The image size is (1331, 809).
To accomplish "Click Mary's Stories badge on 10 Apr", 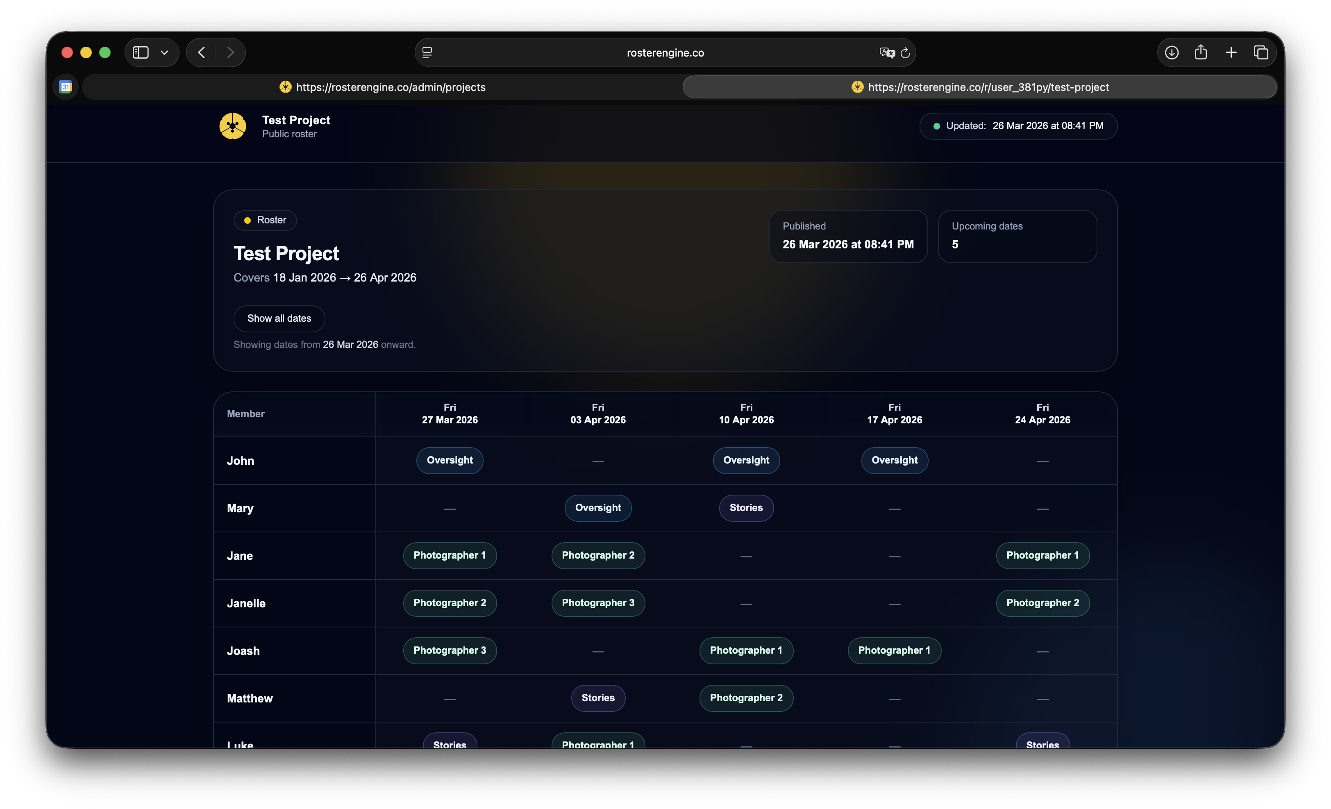I will [x=746, y=508].
